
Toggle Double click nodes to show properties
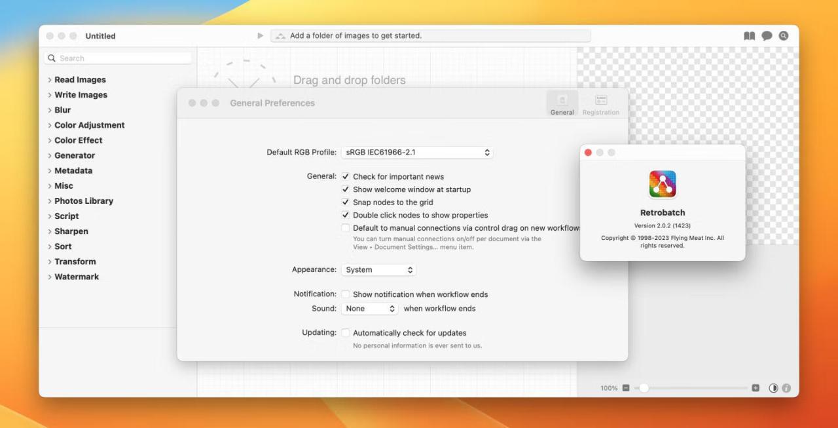coord(346,215)
